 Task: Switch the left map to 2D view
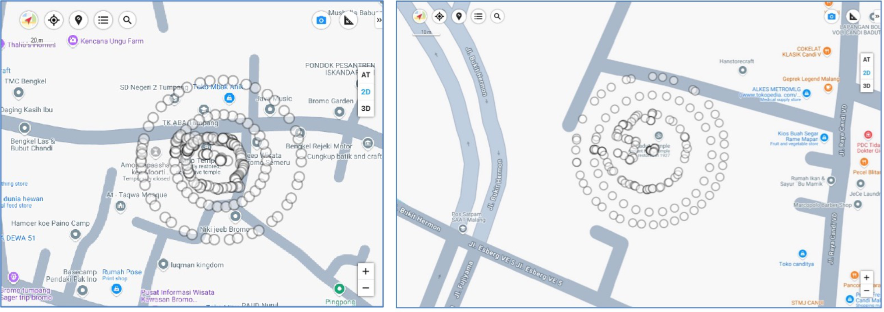pos(366,92)
